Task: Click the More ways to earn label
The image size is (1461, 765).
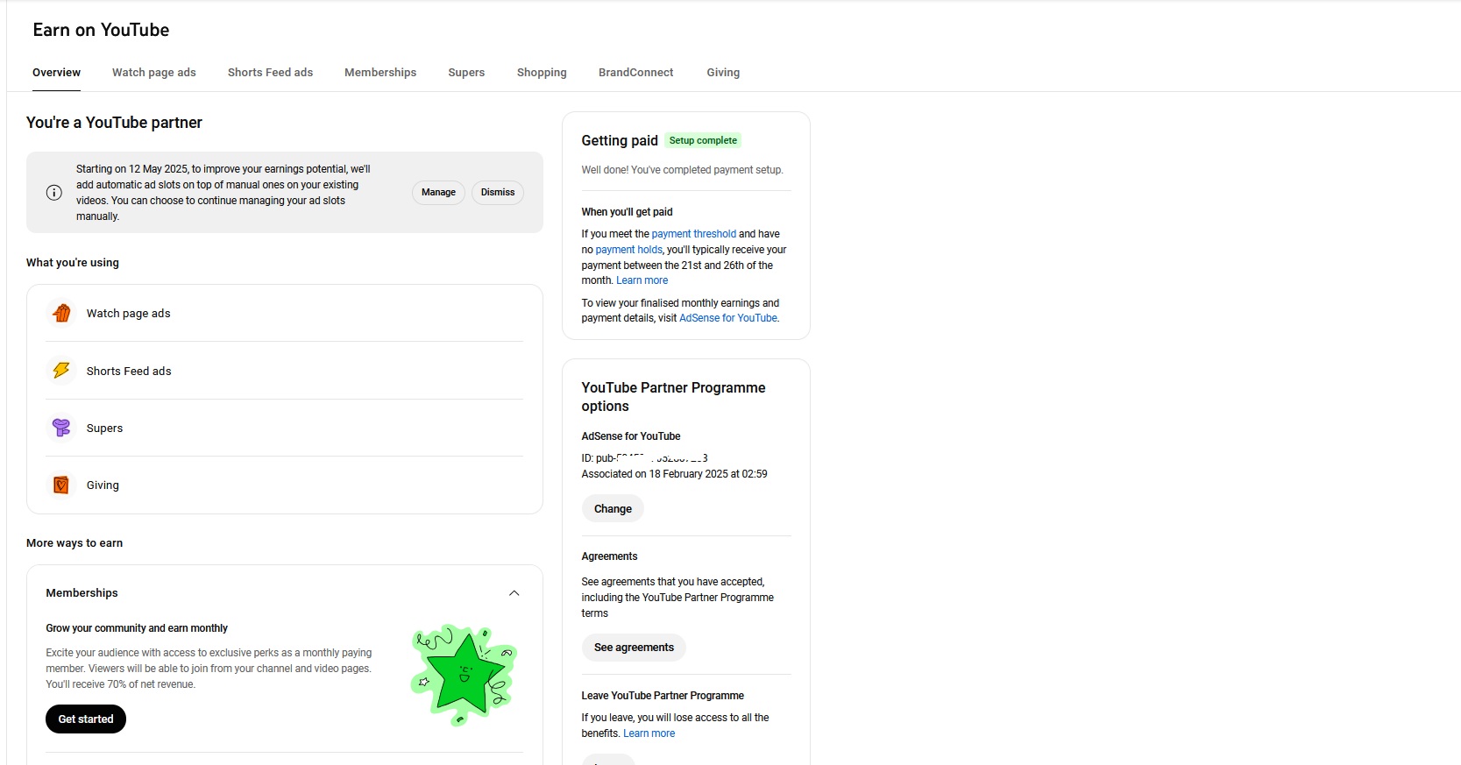Action: pos(74,543)
